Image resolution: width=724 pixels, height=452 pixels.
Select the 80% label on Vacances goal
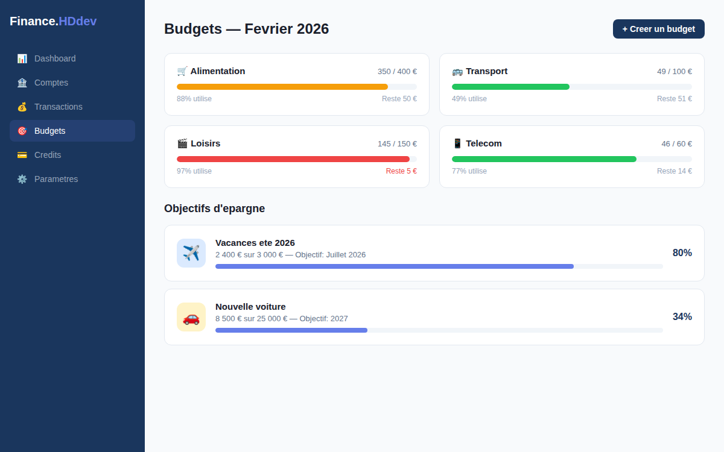682,253
